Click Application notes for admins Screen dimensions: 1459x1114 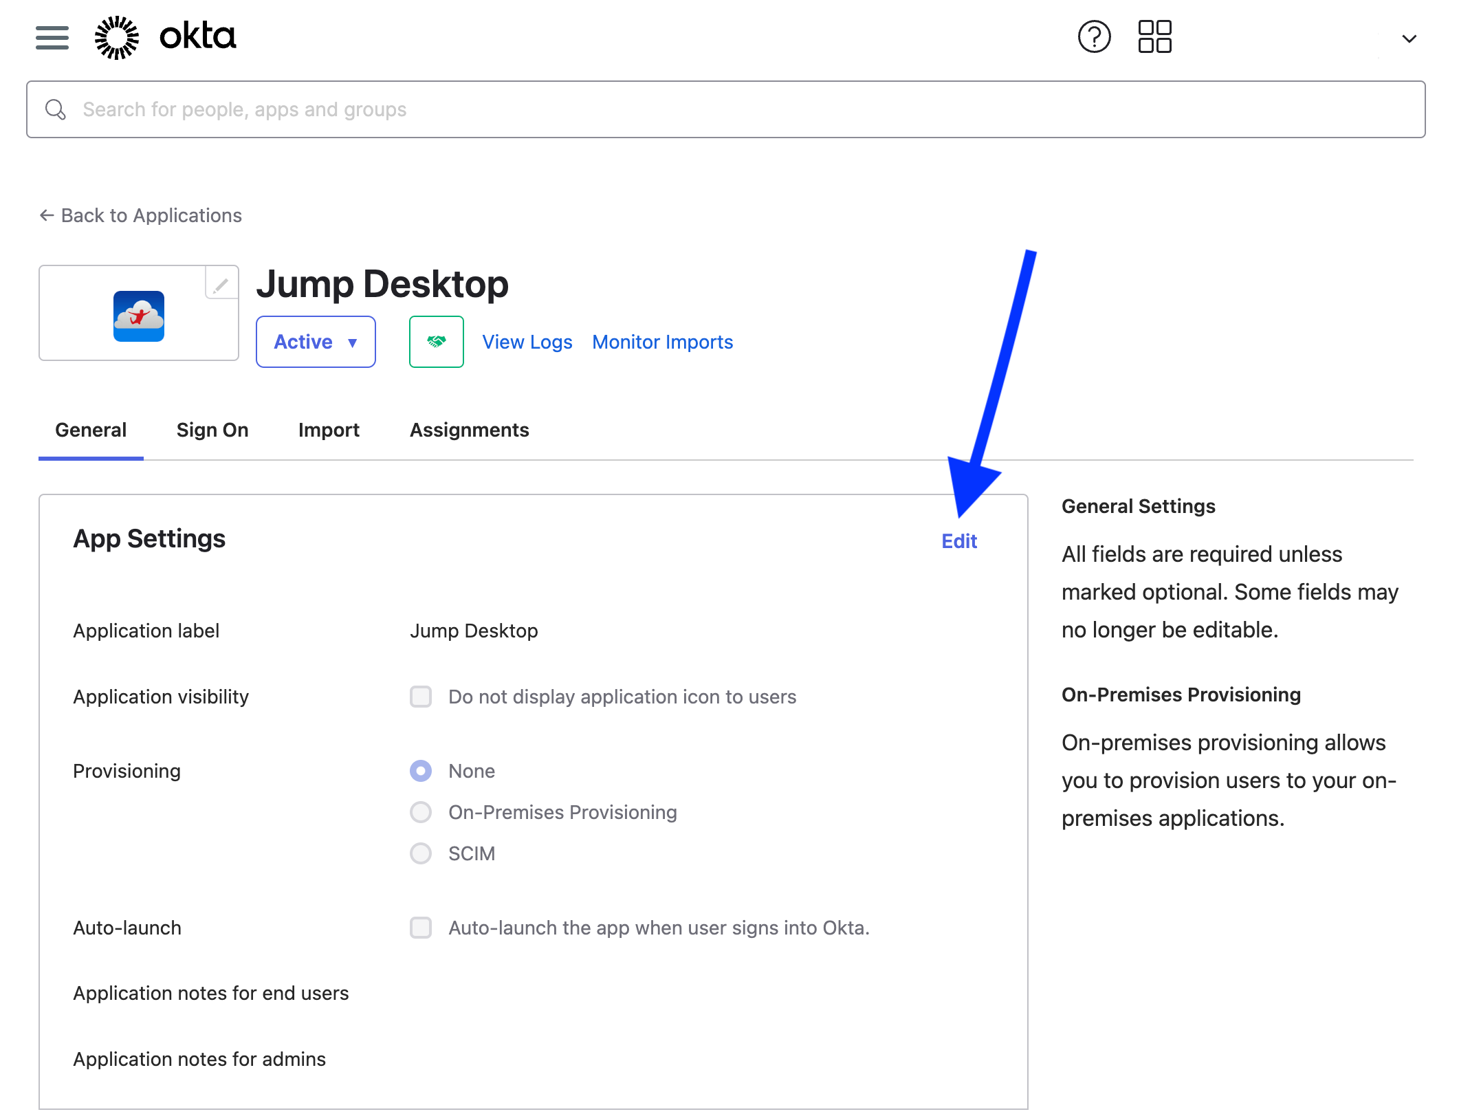(199, 1059)
